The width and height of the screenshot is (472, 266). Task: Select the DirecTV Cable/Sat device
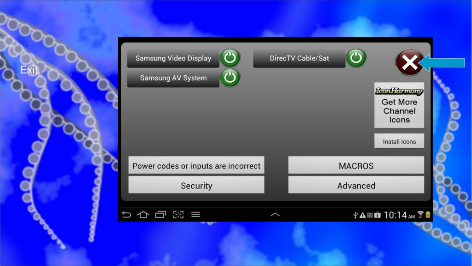(x=299, y=59)
